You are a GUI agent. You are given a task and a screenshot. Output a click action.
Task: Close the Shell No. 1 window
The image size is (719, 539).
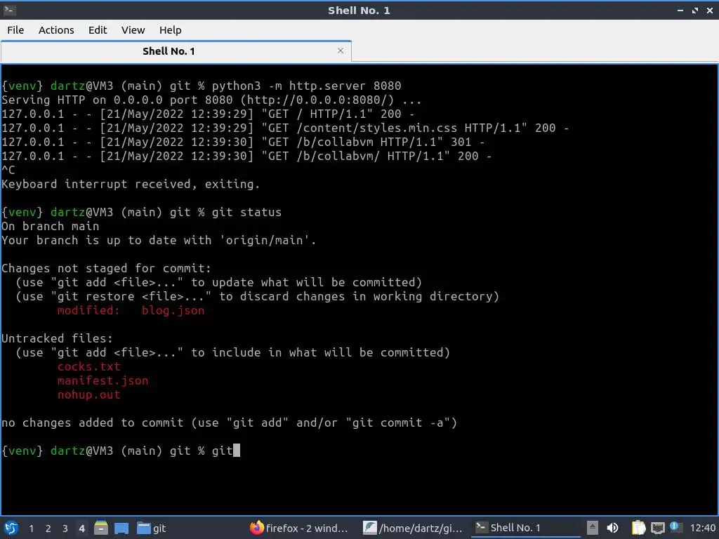709,10
